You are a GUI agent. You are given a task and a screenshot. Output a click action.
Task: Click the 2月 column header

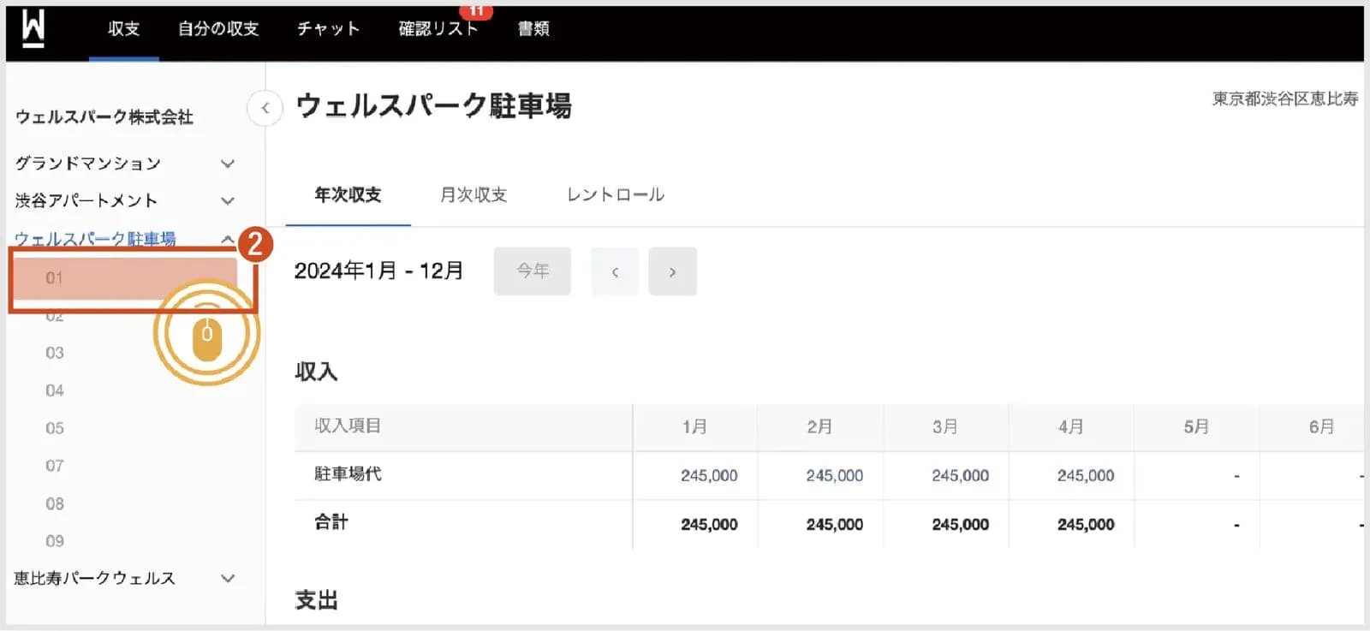[x=820, y=427]
